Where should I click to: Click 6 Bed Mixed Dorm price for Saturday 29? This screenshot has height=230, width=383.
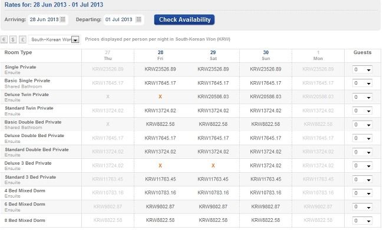(x=213, y=206)
